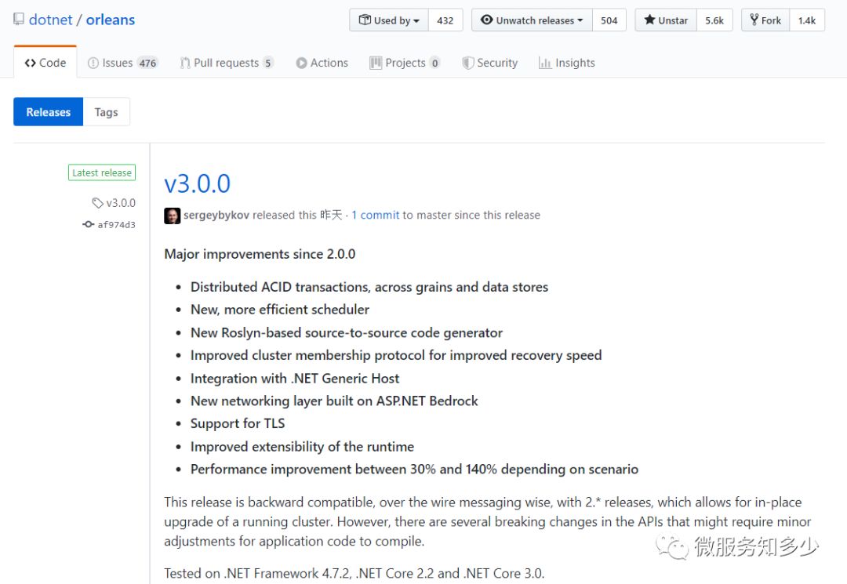847x584 pixels.
Task: Go to the Actions tab
Action: coord(322,63)
